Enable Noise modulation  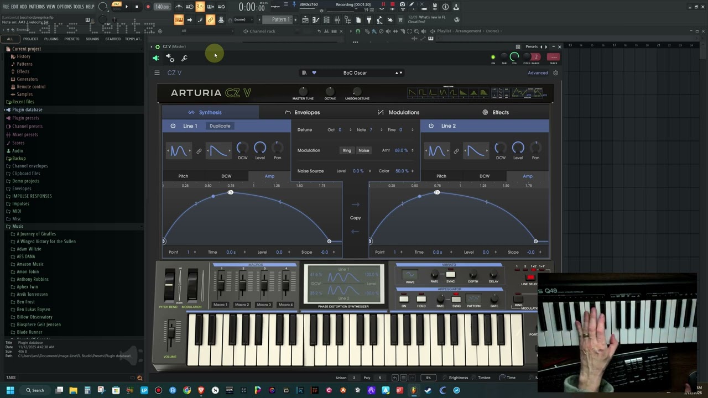pos(363,150)
